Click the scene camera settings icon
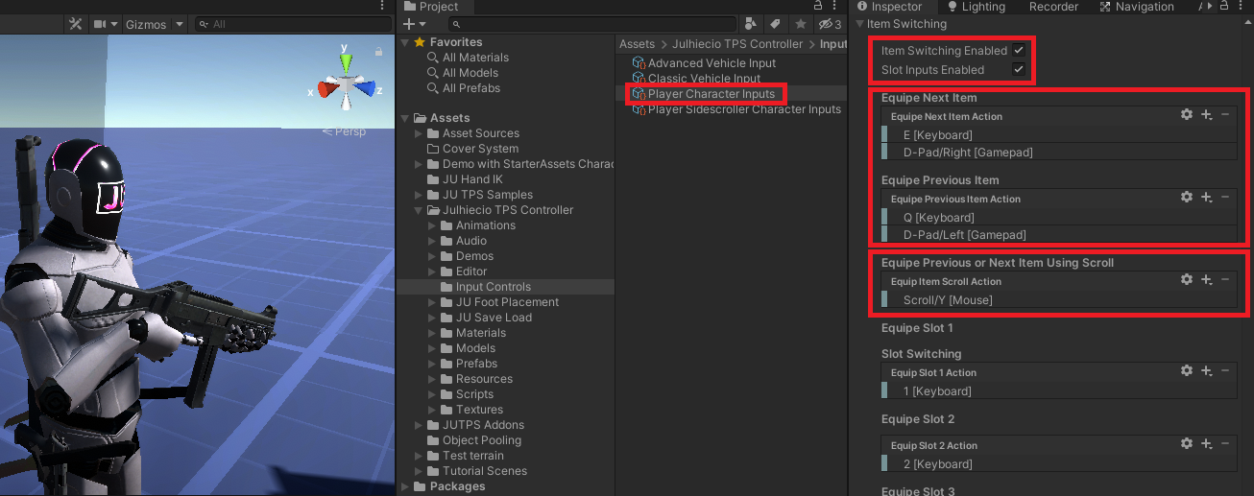This screenshot has height=496, width=1254. 100,24
